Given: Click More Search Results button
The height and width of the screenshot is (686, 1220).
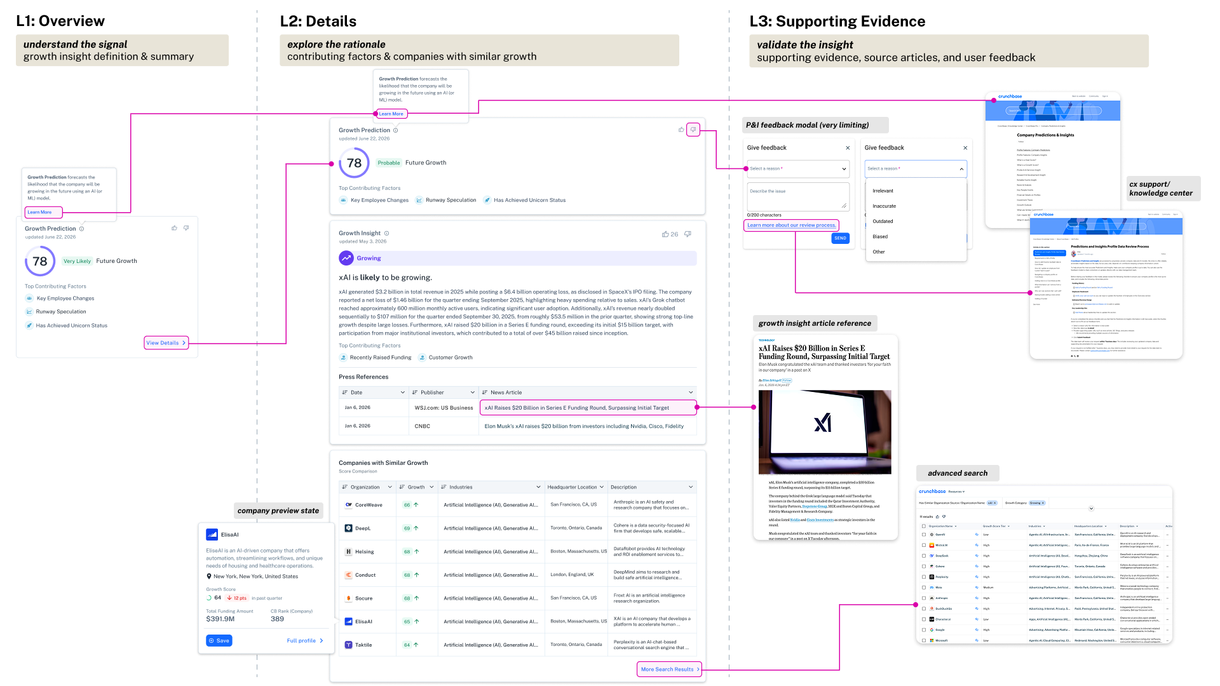Looking at the screenshot, I should (670, 669).
